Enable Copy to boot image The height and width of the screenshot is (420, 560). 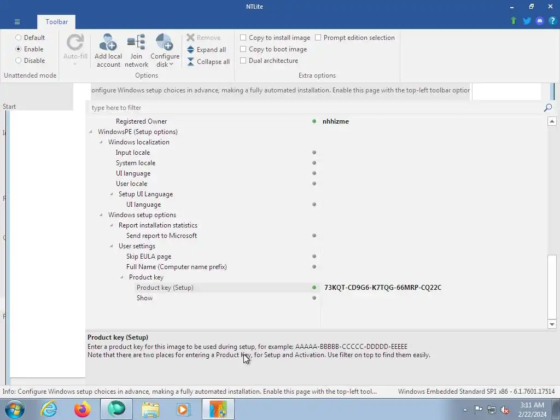243,49
